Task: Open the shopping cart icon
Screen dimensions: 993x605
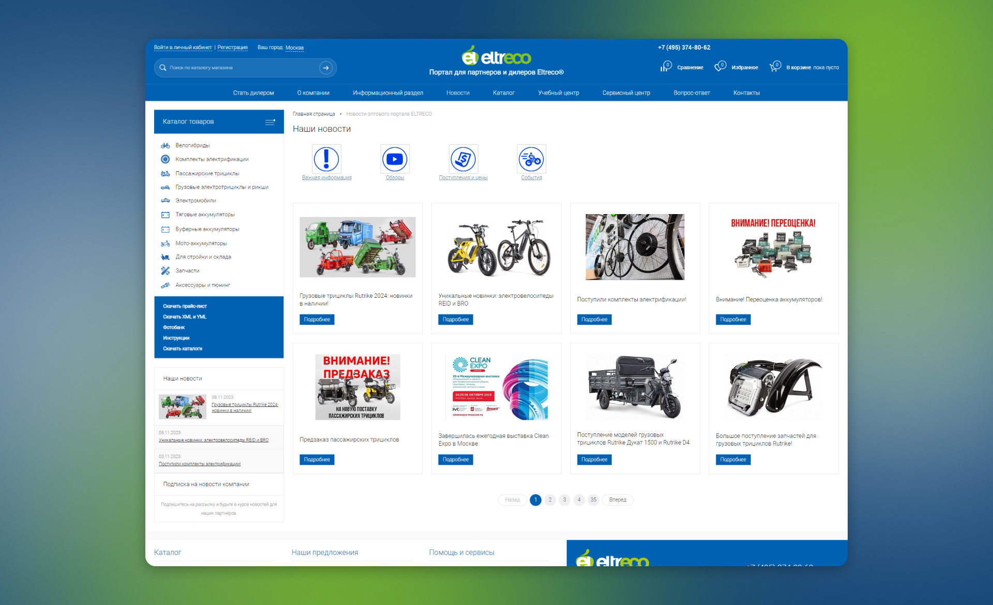Action: (774, 67)
